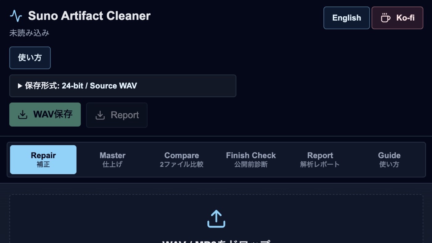The image size is (432, 243).
Task: Click the waveform logo icon beside the title
Action: [16, 16]
